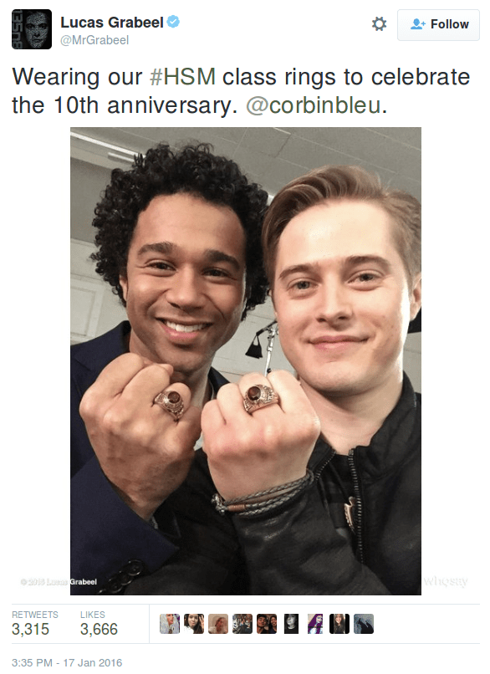Click the dark sixth liker avatar
This screenshot has width=490, height=674.
[x=291, y=624]
